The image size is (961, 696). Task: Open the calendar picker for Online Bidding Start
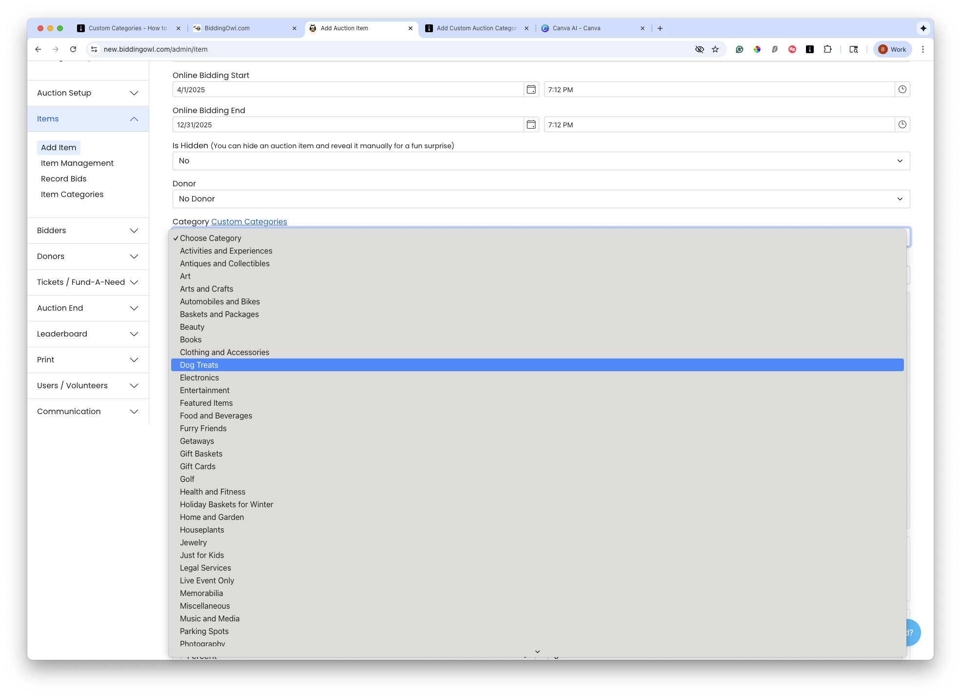pos(531,89)
